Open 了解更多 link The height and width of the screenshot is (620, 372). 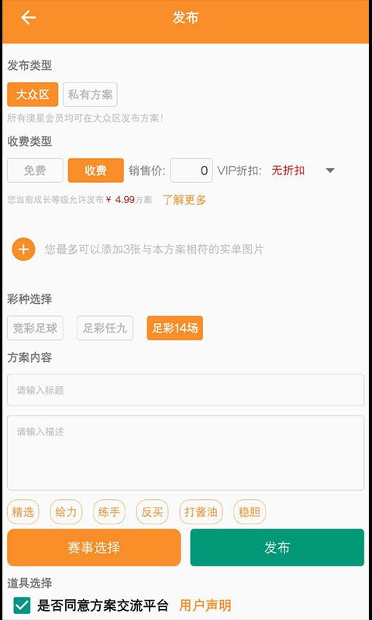(184, 200)
